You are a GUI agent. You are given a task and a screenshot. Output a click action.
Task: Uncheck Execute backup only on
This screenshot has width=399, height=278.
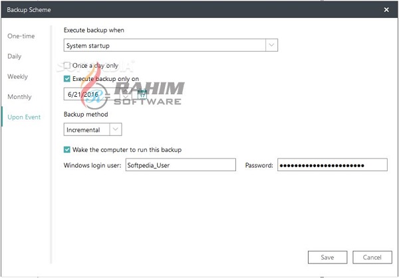pyautogui.click(x=67, y=79)
